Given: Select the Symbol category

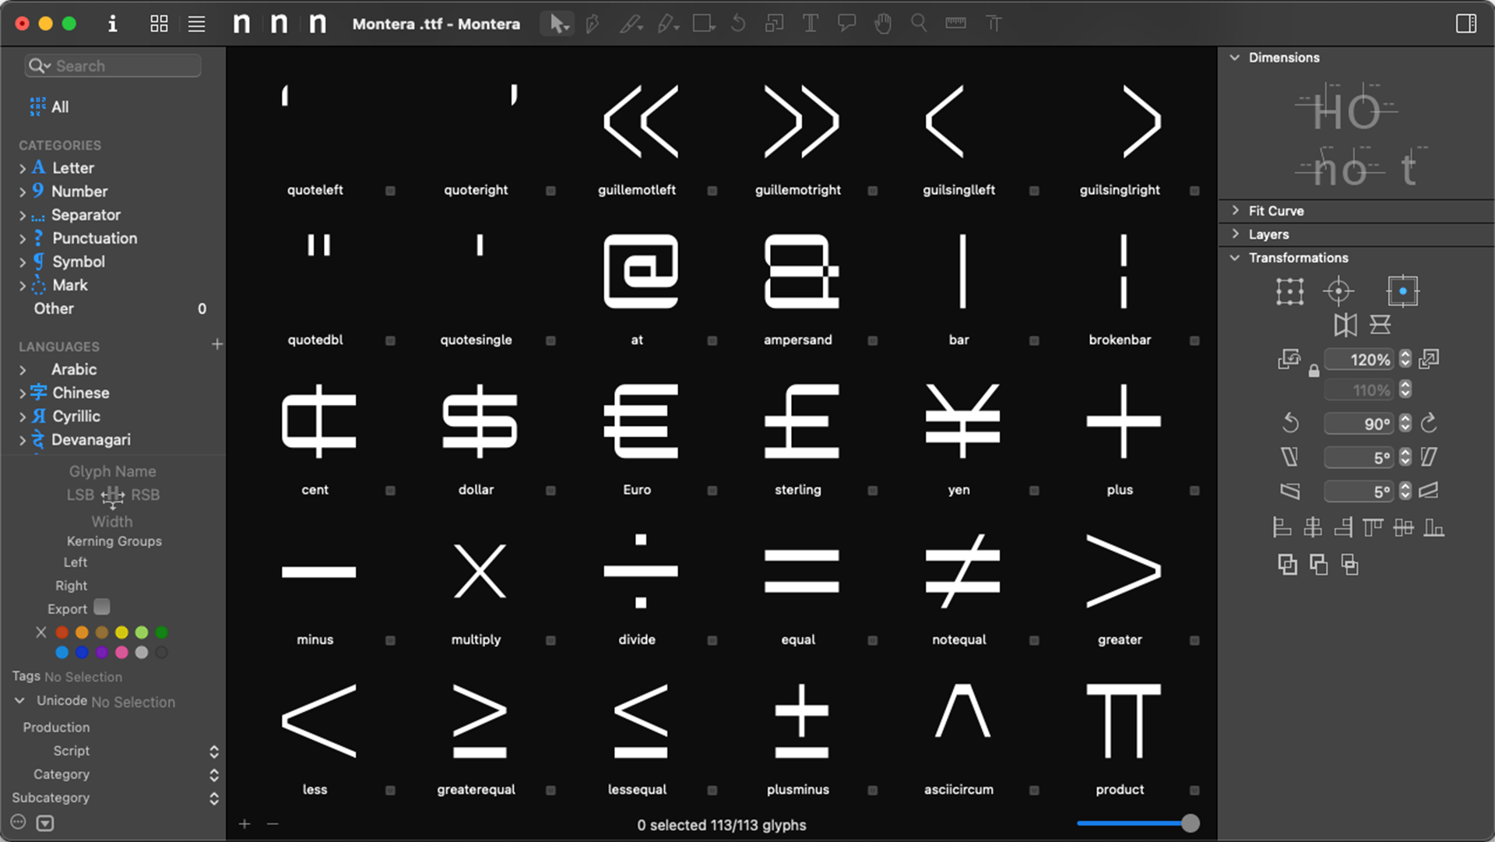Looking at the screenshot, I should (78, 262).
